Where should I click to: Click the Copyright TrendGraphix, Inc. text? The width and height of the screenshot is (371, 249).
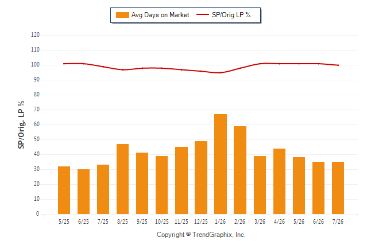coord(201,235)
